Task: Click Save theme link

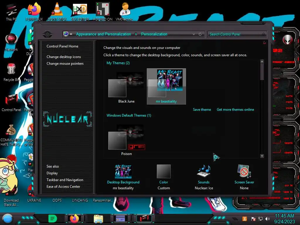Action: point(202,110)
